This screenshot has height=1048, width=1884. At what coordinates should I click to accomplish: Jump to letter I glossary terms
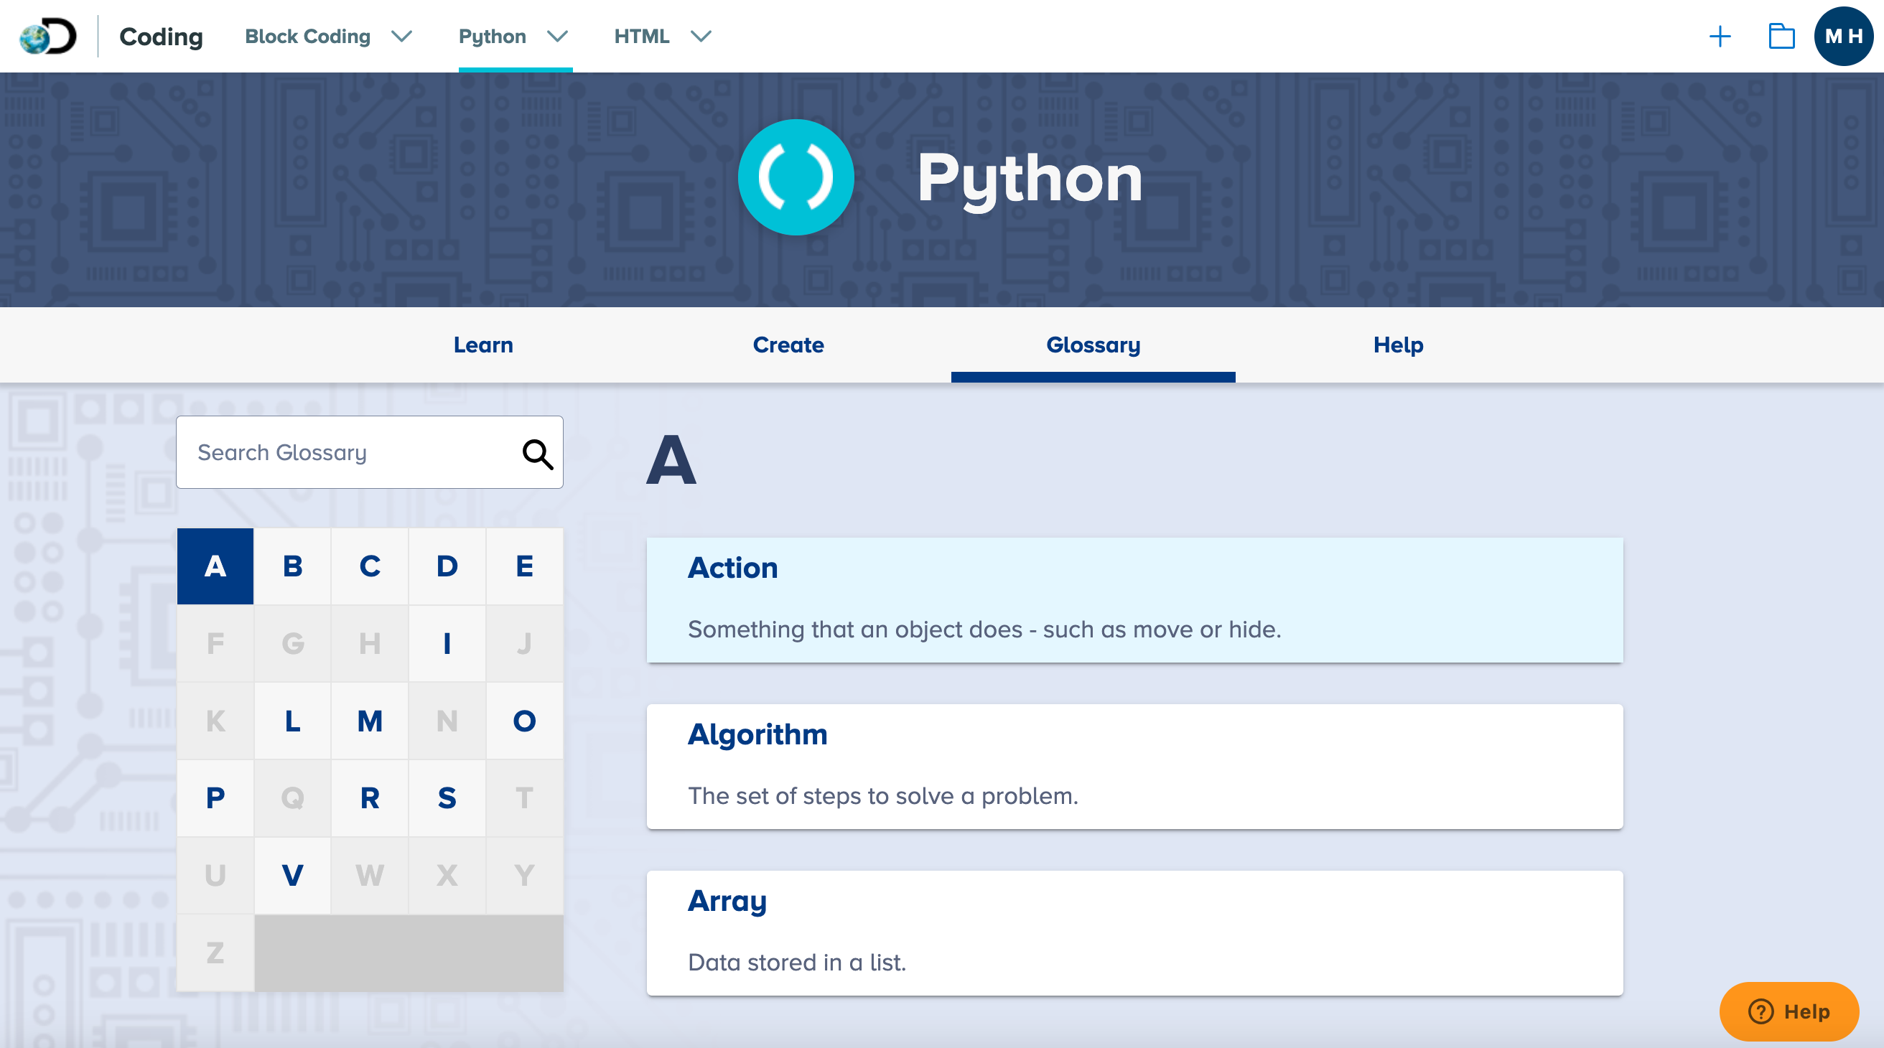(447, 644)
